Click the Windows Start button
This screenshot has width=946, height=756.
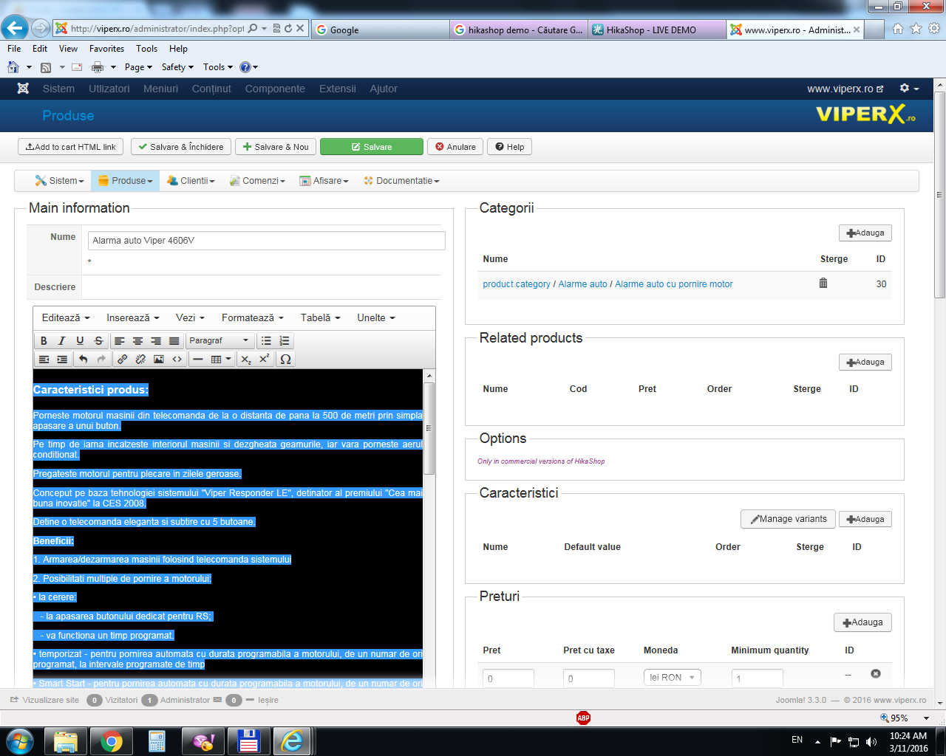(20, 740)
